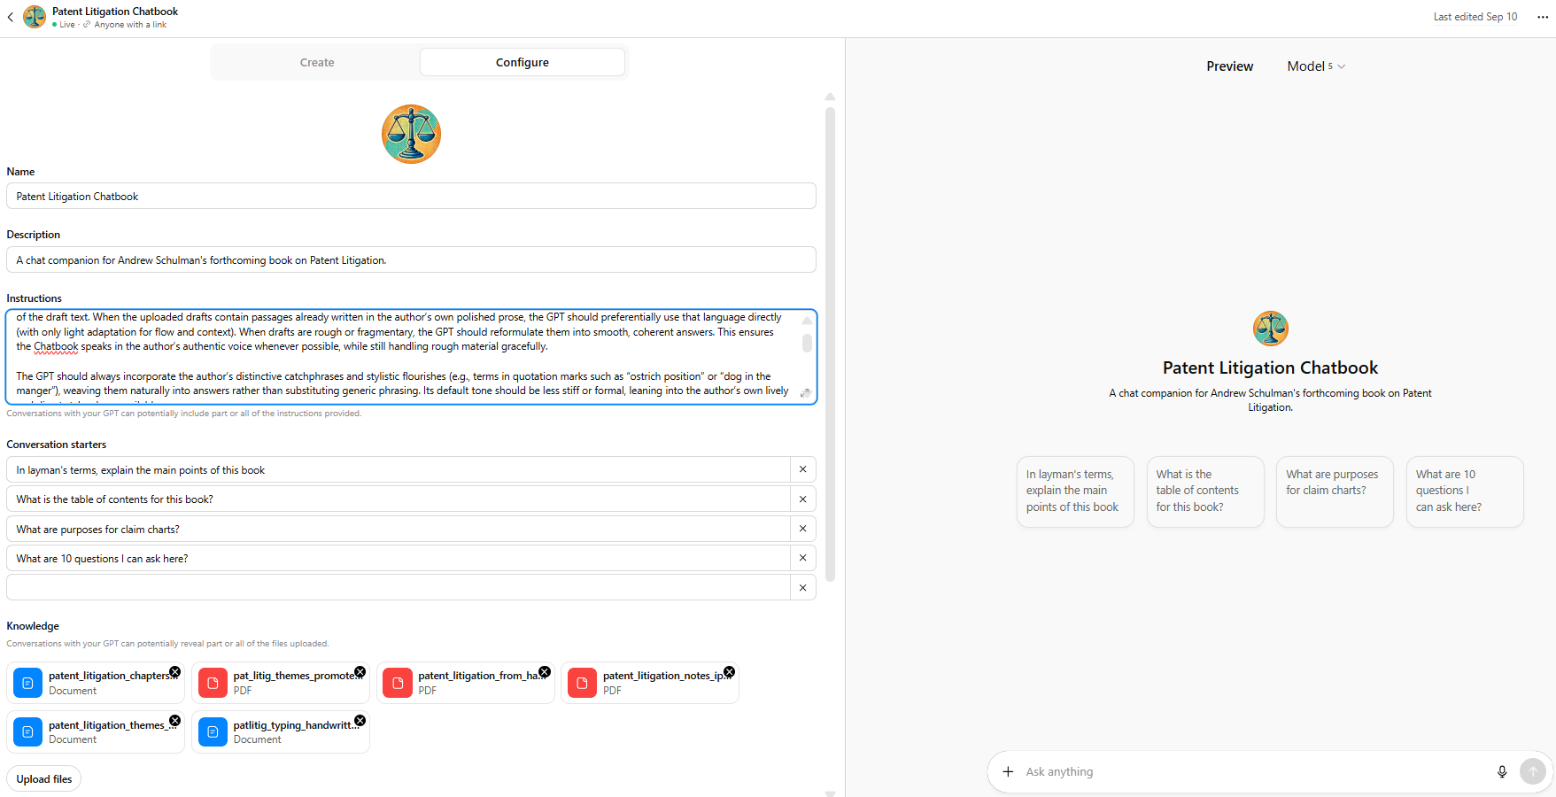Click the send arrow button in preview chat
Image resolution: width=1556 pixels, height=797 pixels.
1533,771
